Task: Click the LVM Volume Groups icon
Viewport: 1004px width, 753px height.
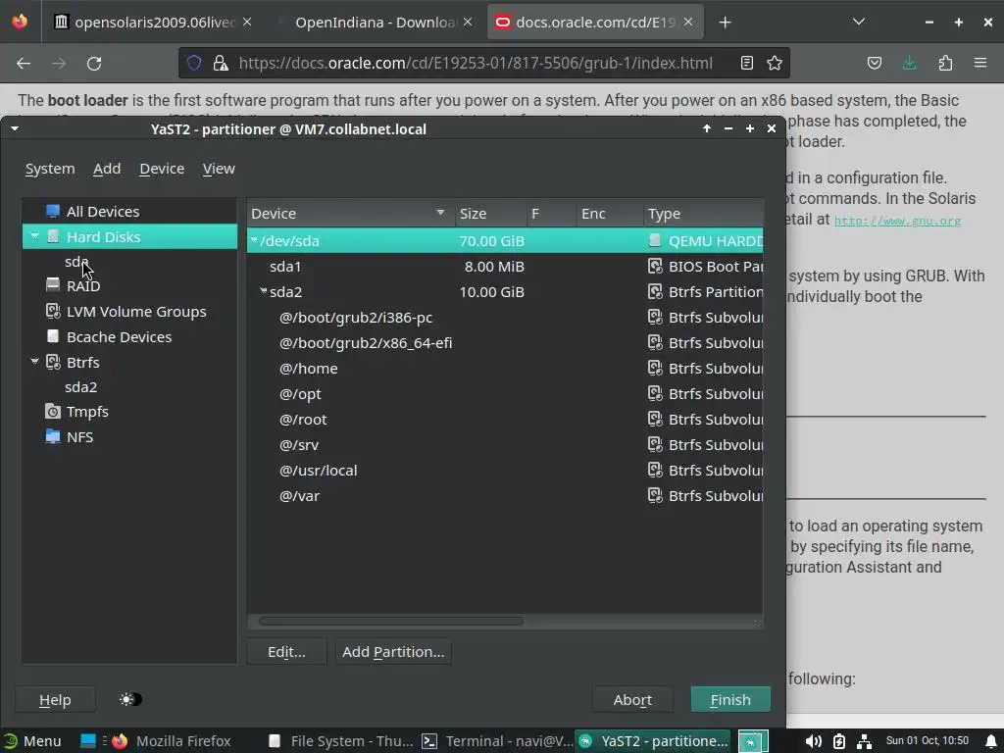Action: (53, 311)
